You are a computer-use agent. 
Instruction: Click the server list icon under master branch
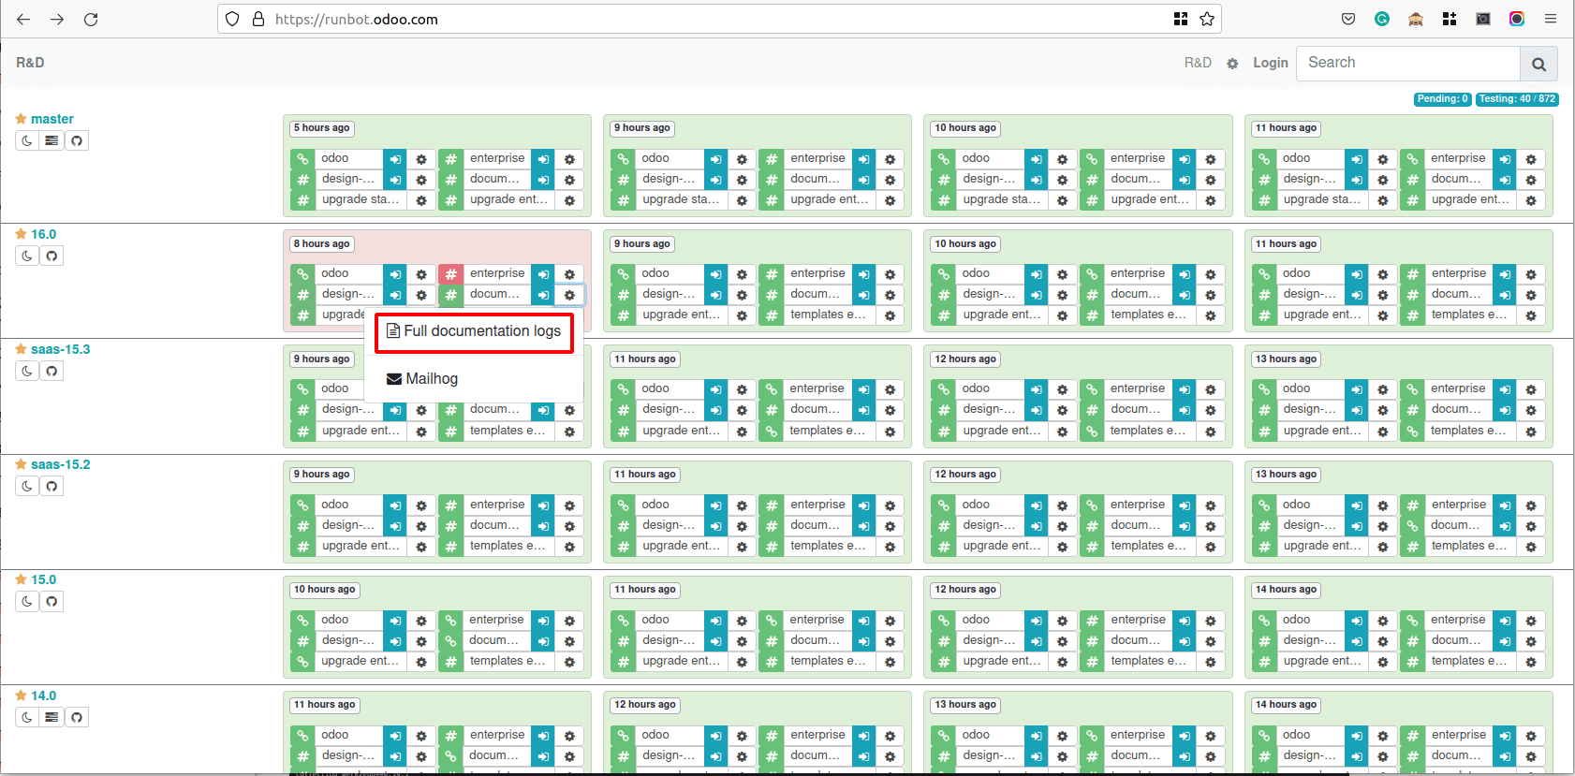click(52, 140)
